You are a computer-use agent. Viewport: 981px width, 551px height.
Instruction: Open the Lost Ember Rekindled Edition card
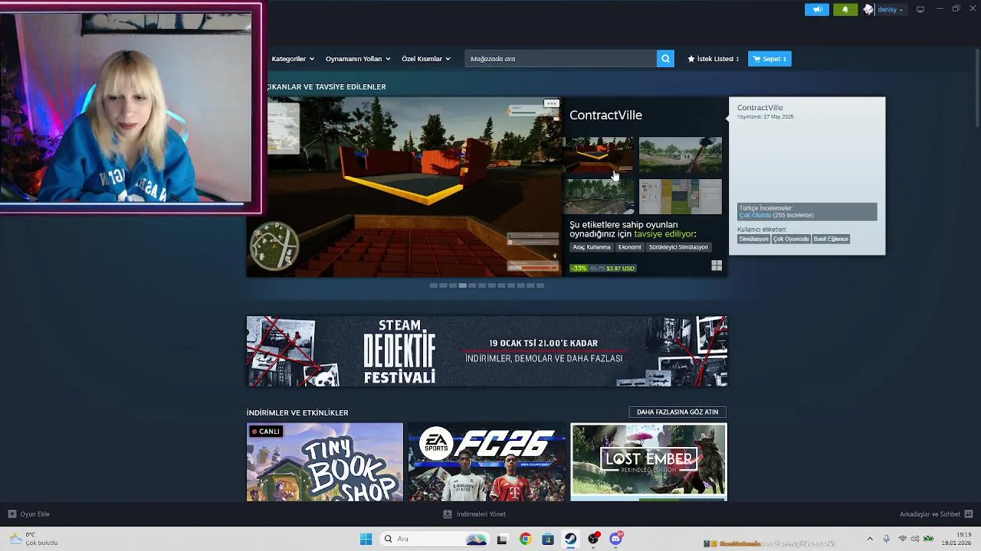click(649, 462)
